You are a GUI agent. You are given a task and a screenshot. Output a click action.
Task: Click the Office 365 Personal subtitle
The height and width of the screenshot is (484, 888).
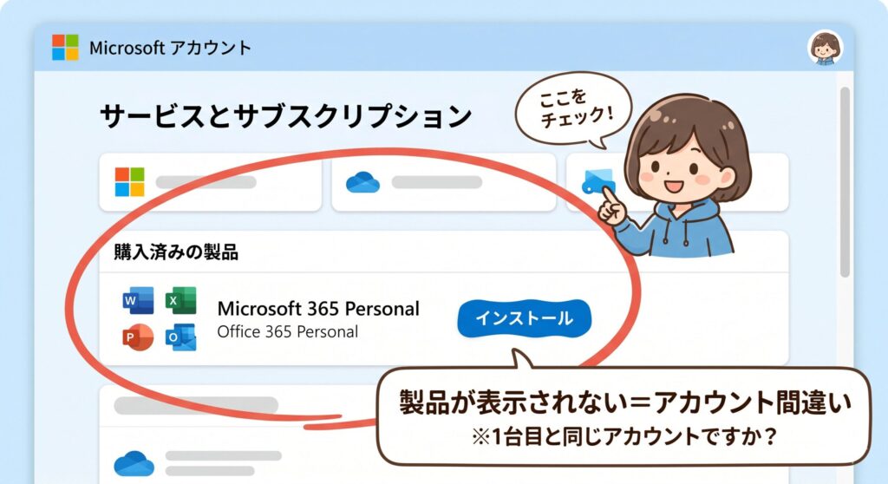[288, 331]
